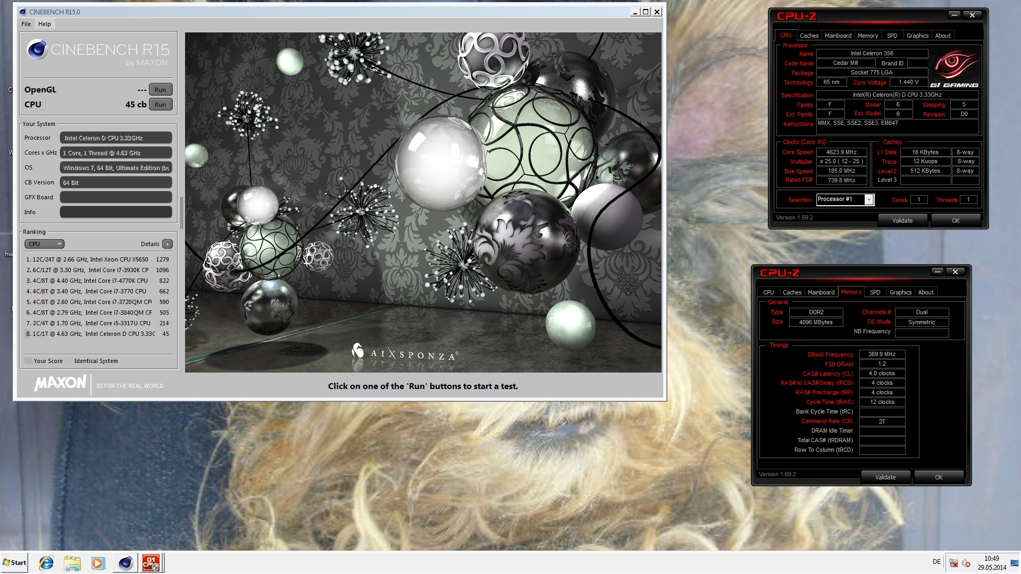Viewport: 1021px width, 574px height.
Task: Click the disconnected network tray icon
Action: click(953, 563)
